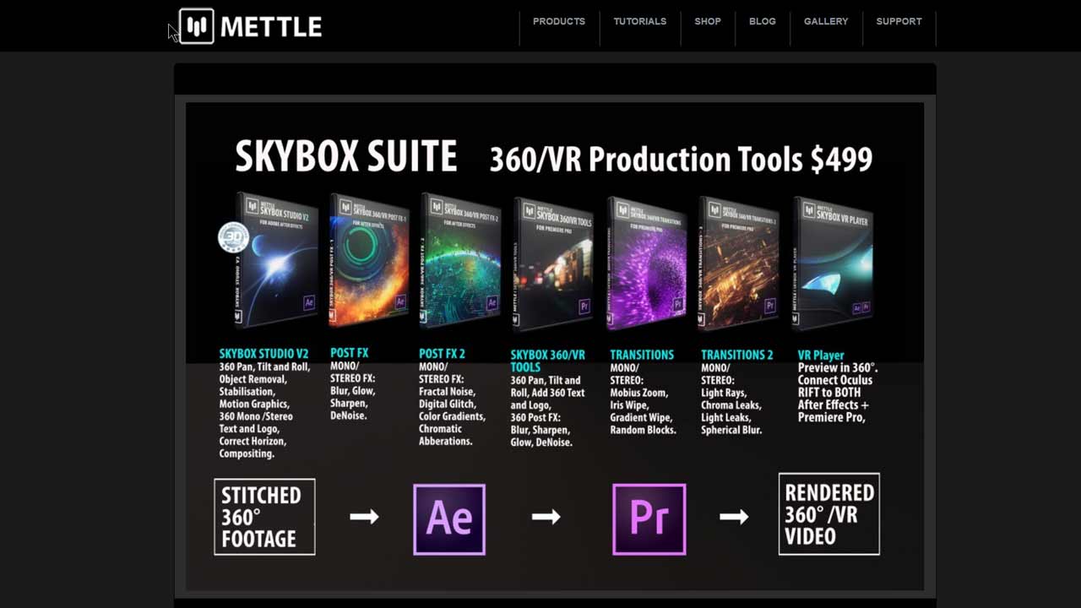Open the Tutorials menu item
This screenshot has width=1081, height=608.
pyautogui.click(x=639, y=22)
